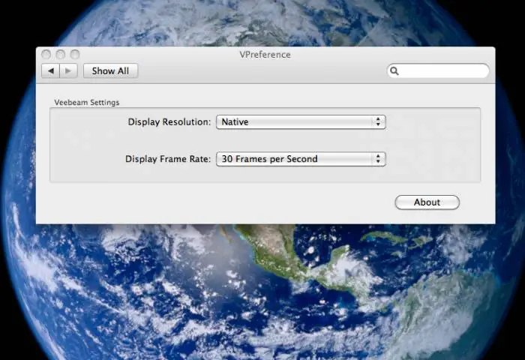Open the Display Resolution dropdown
The height and width of the screenshot is (360, 525).
(x=301, y=122)
